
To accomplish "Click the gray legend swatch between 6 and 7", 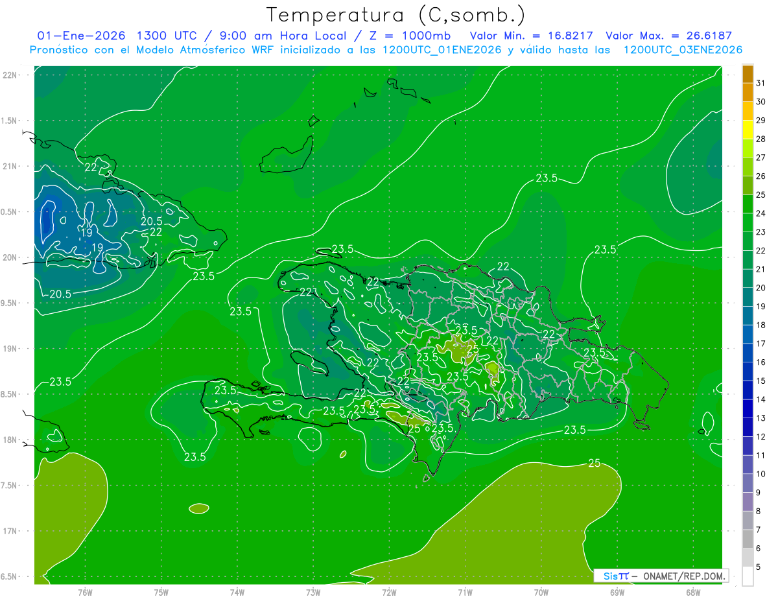I will (x=748, y=539).
